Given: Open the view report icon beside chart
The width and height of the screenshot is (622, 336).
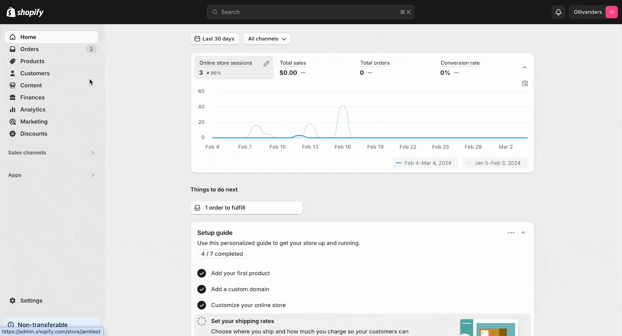Looking at the screenshot, I should (525, 83).
